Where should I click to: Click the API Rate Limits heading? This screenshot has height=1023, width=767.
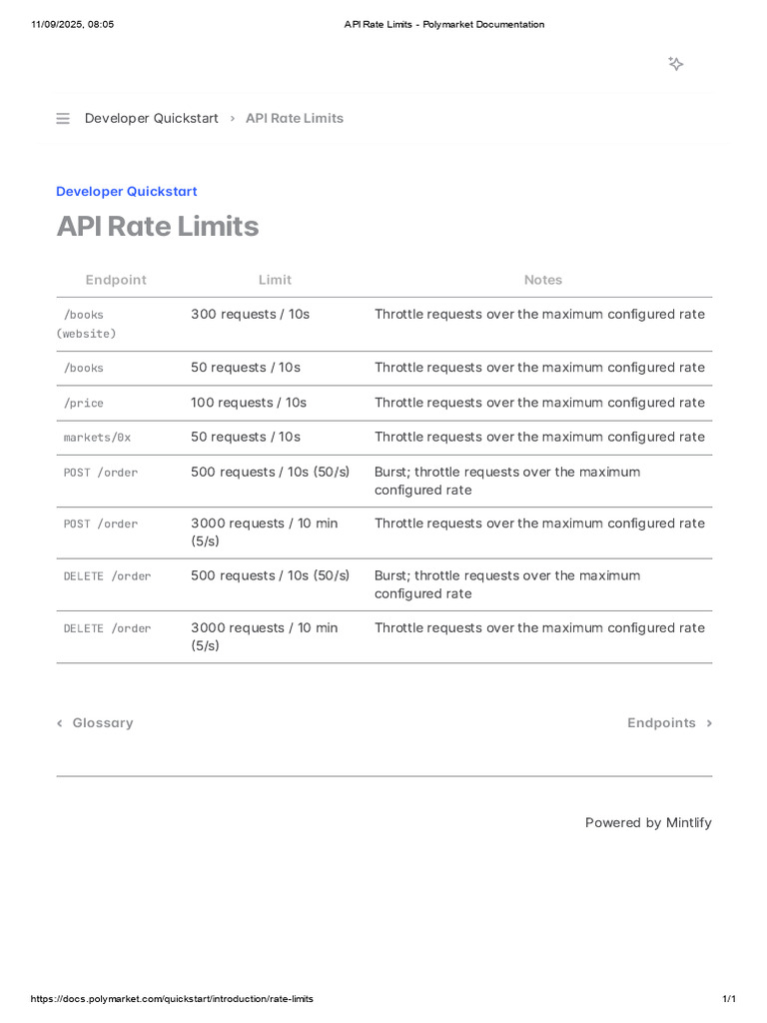[x=158, y=227]
